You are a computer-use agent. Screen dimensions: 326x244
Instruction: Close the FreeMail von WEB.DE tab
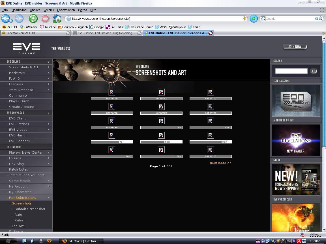pyautogui.click(x=68, y=33)
